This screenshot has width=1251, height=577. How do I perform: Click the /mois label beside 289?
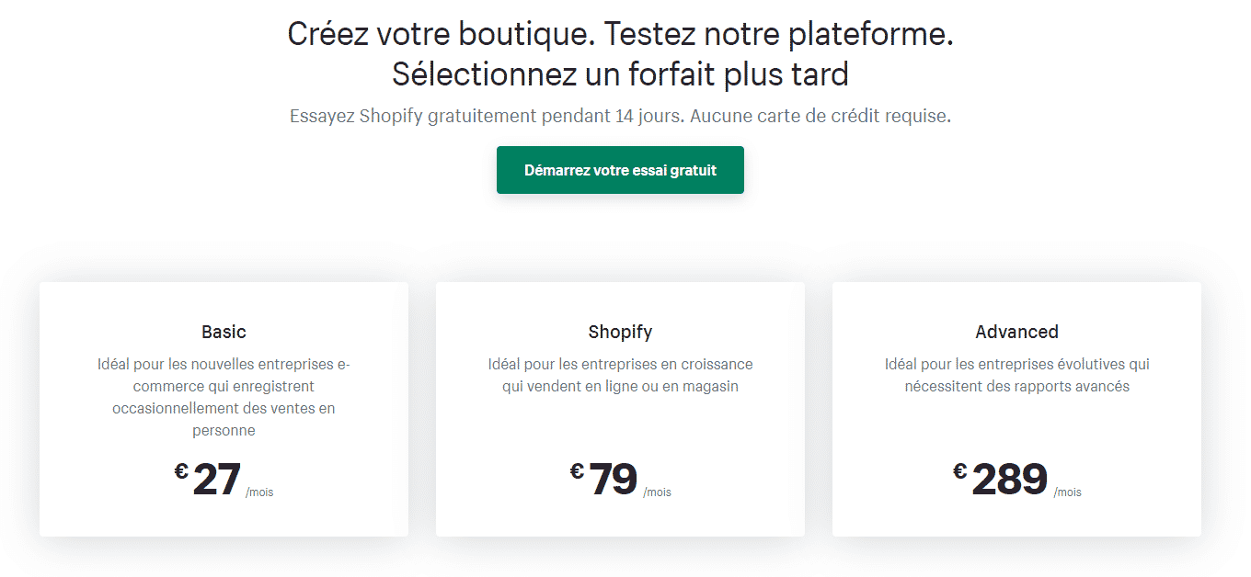point(1067,492)
